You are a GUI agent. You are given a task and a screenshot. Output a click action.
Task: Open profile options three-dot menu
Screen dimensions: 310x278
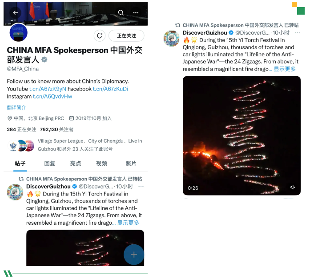coord(136,12)
